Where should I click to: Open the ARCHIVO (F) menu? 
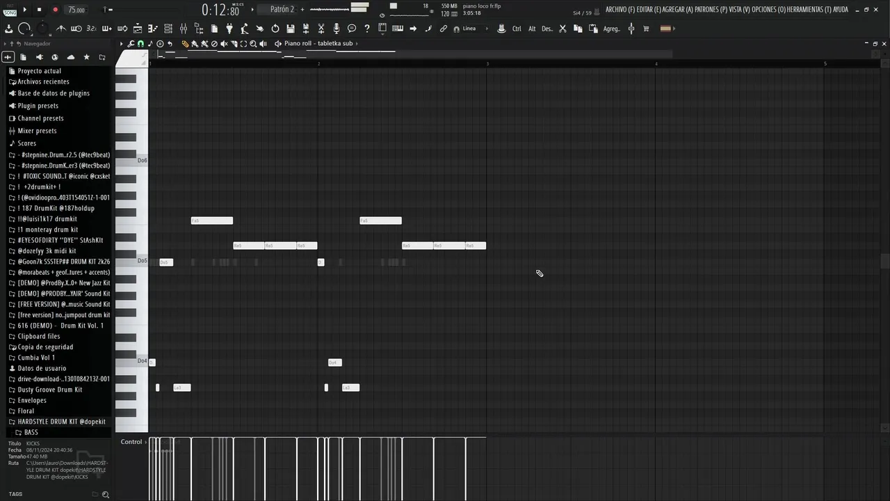tap(620, 10)
